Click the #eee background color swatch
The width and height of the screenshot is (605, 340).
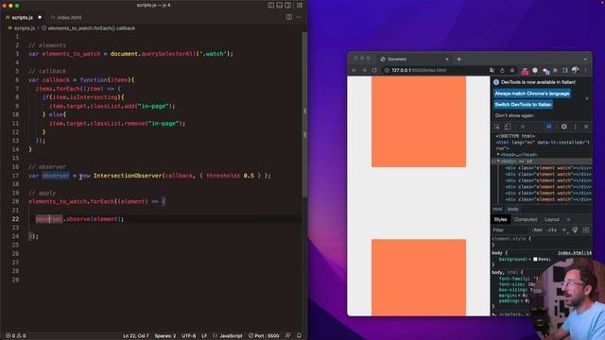(x=535, y=259)
